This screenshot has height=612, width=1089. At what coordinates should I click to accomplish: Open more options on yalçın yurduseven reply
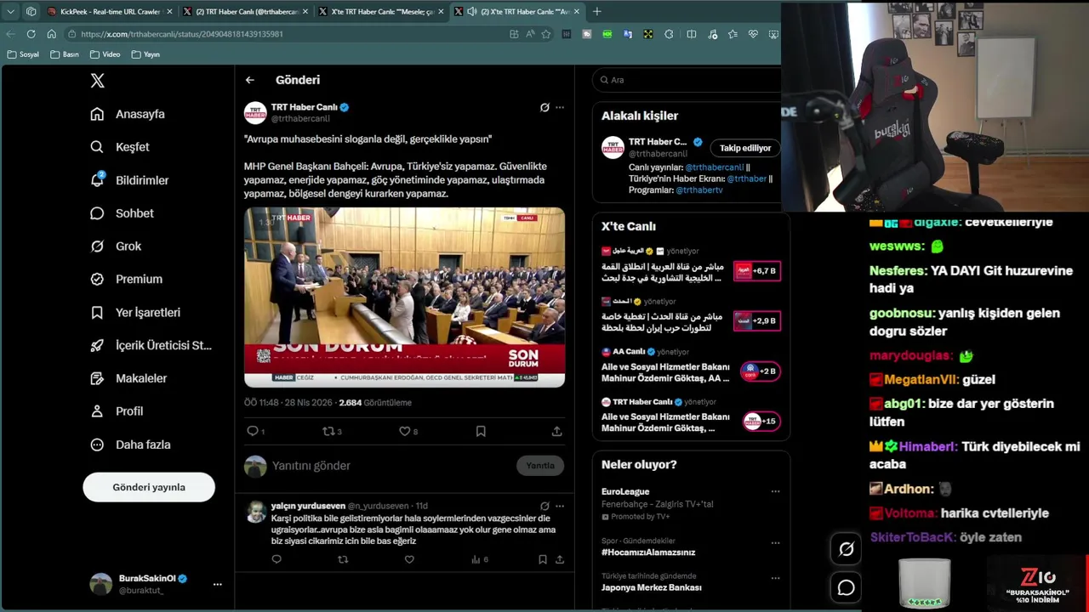(560, 506)
